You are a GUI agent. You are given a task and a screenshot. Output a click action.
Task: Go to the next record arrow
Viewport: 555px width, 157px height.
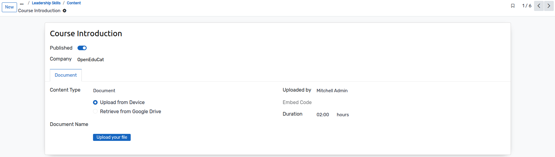549,6
